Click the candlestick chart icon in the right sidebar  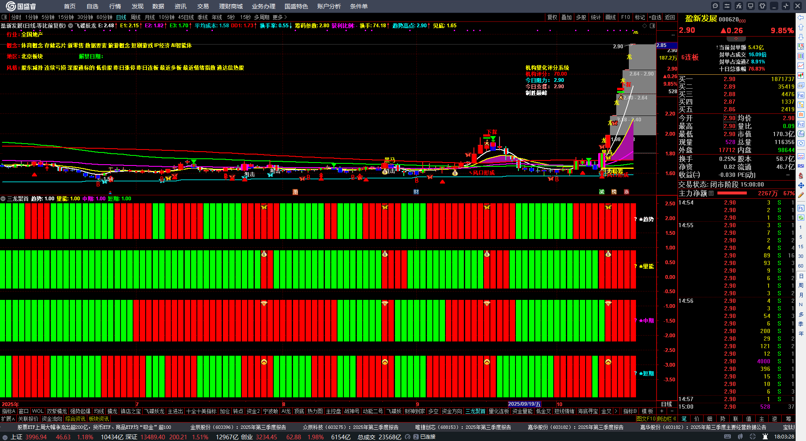(x=801, y=76)
